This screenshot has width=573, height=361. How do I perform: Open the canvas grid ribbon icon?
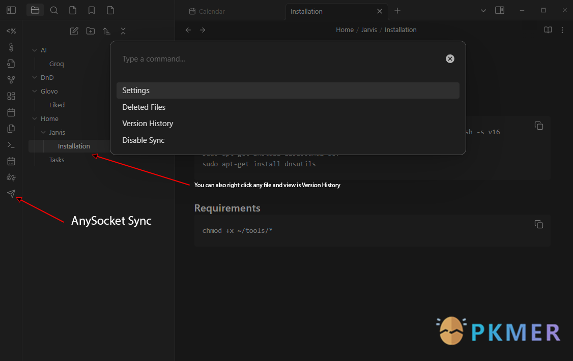11,96
